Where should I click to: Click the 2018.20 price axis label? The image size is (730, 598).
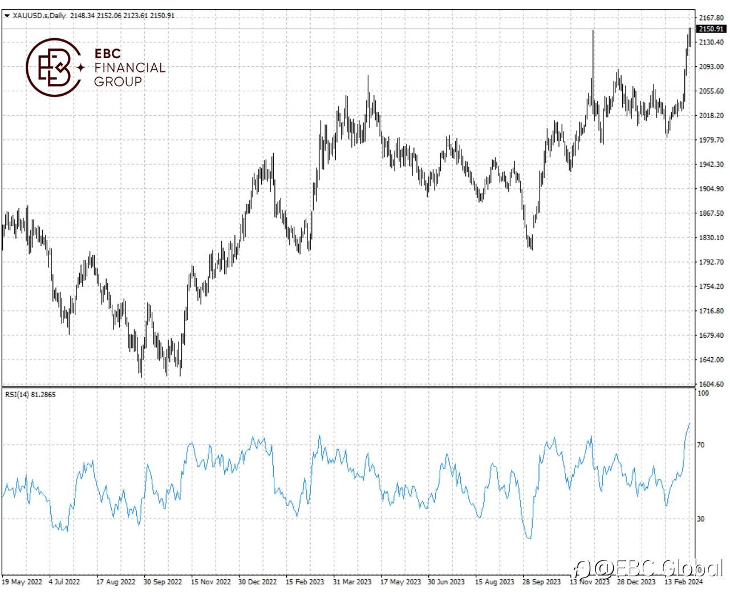coord(711,116)
